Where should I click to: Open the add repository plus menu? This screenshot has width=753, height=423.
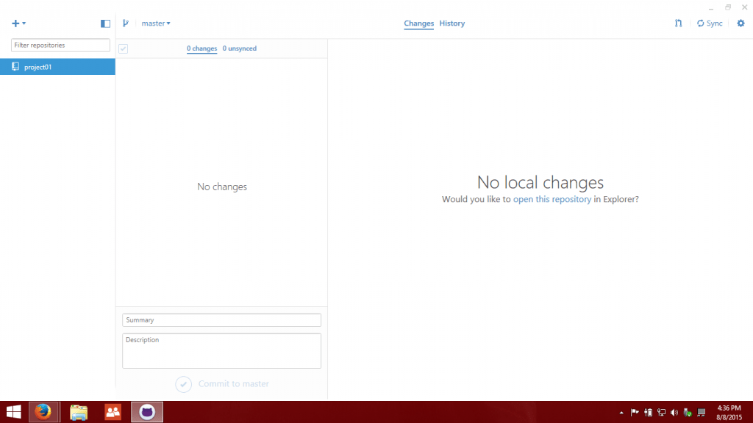pyautogui.click(x=18, y=23)
